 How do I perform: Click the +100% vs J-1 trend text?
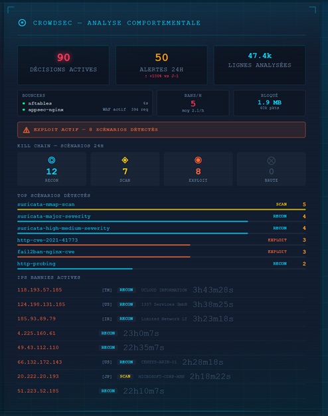[x=162, y=76]
